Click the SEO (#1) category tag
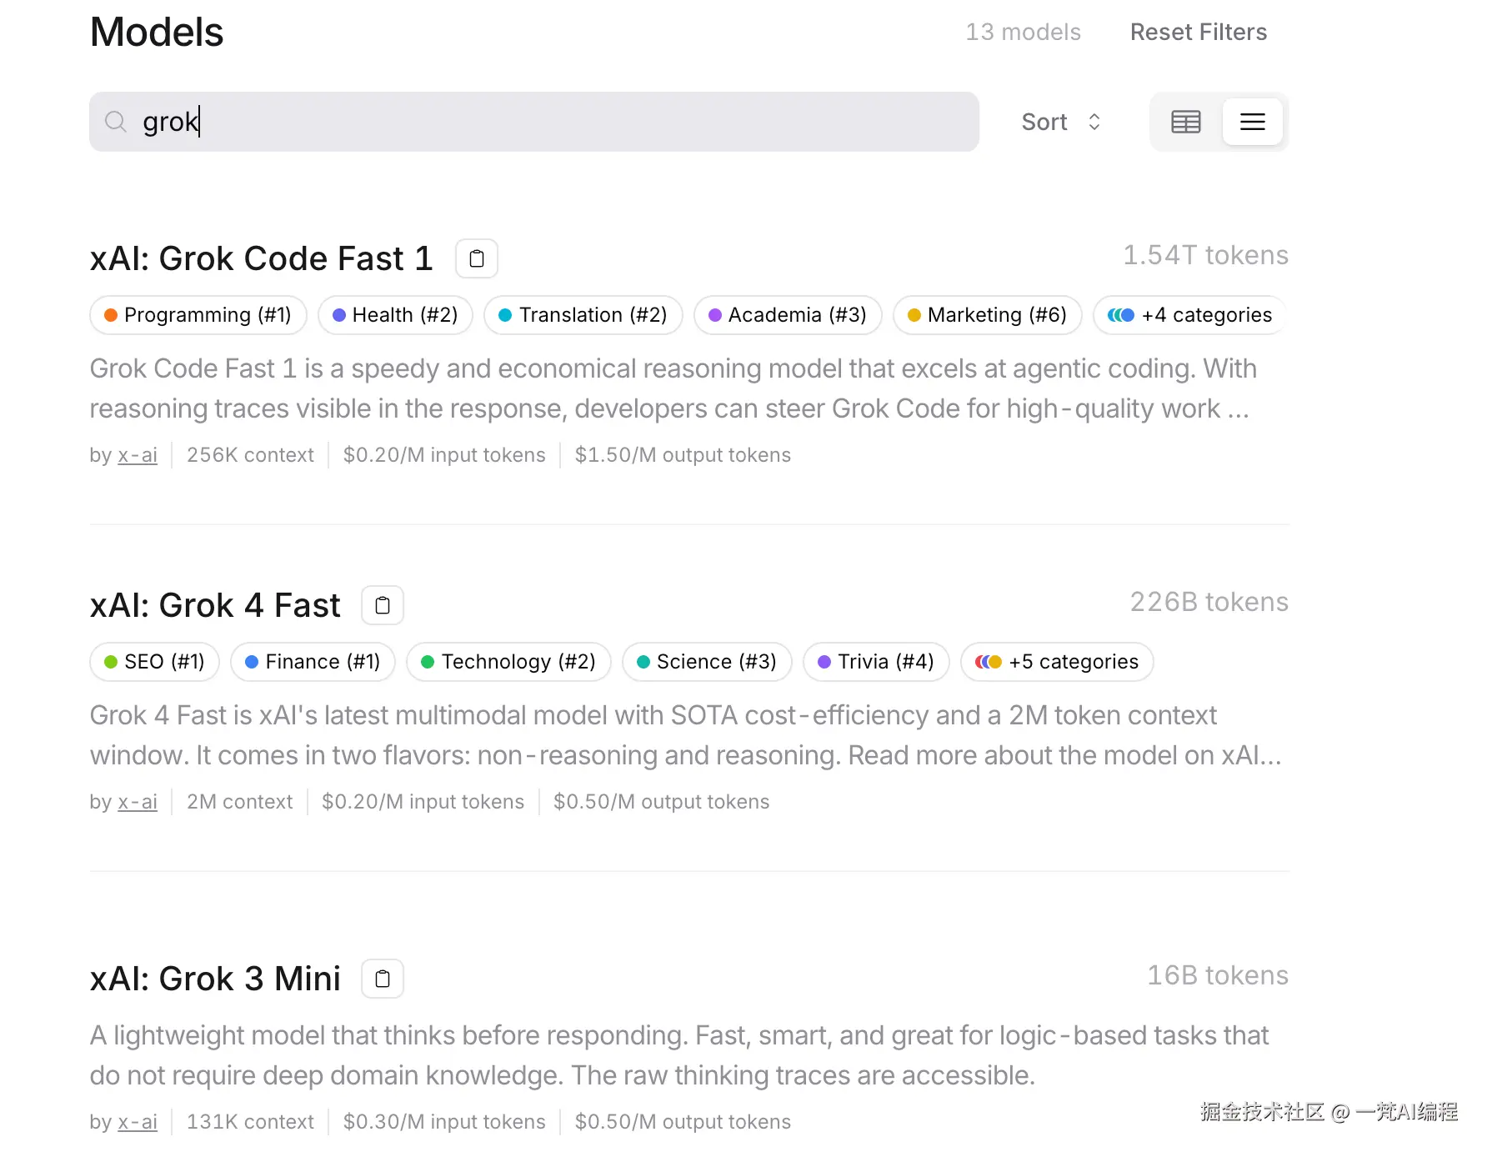 tap(154, 662)
